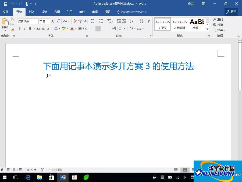Expand the line spacing dropdown arrow

coord(124,28)
